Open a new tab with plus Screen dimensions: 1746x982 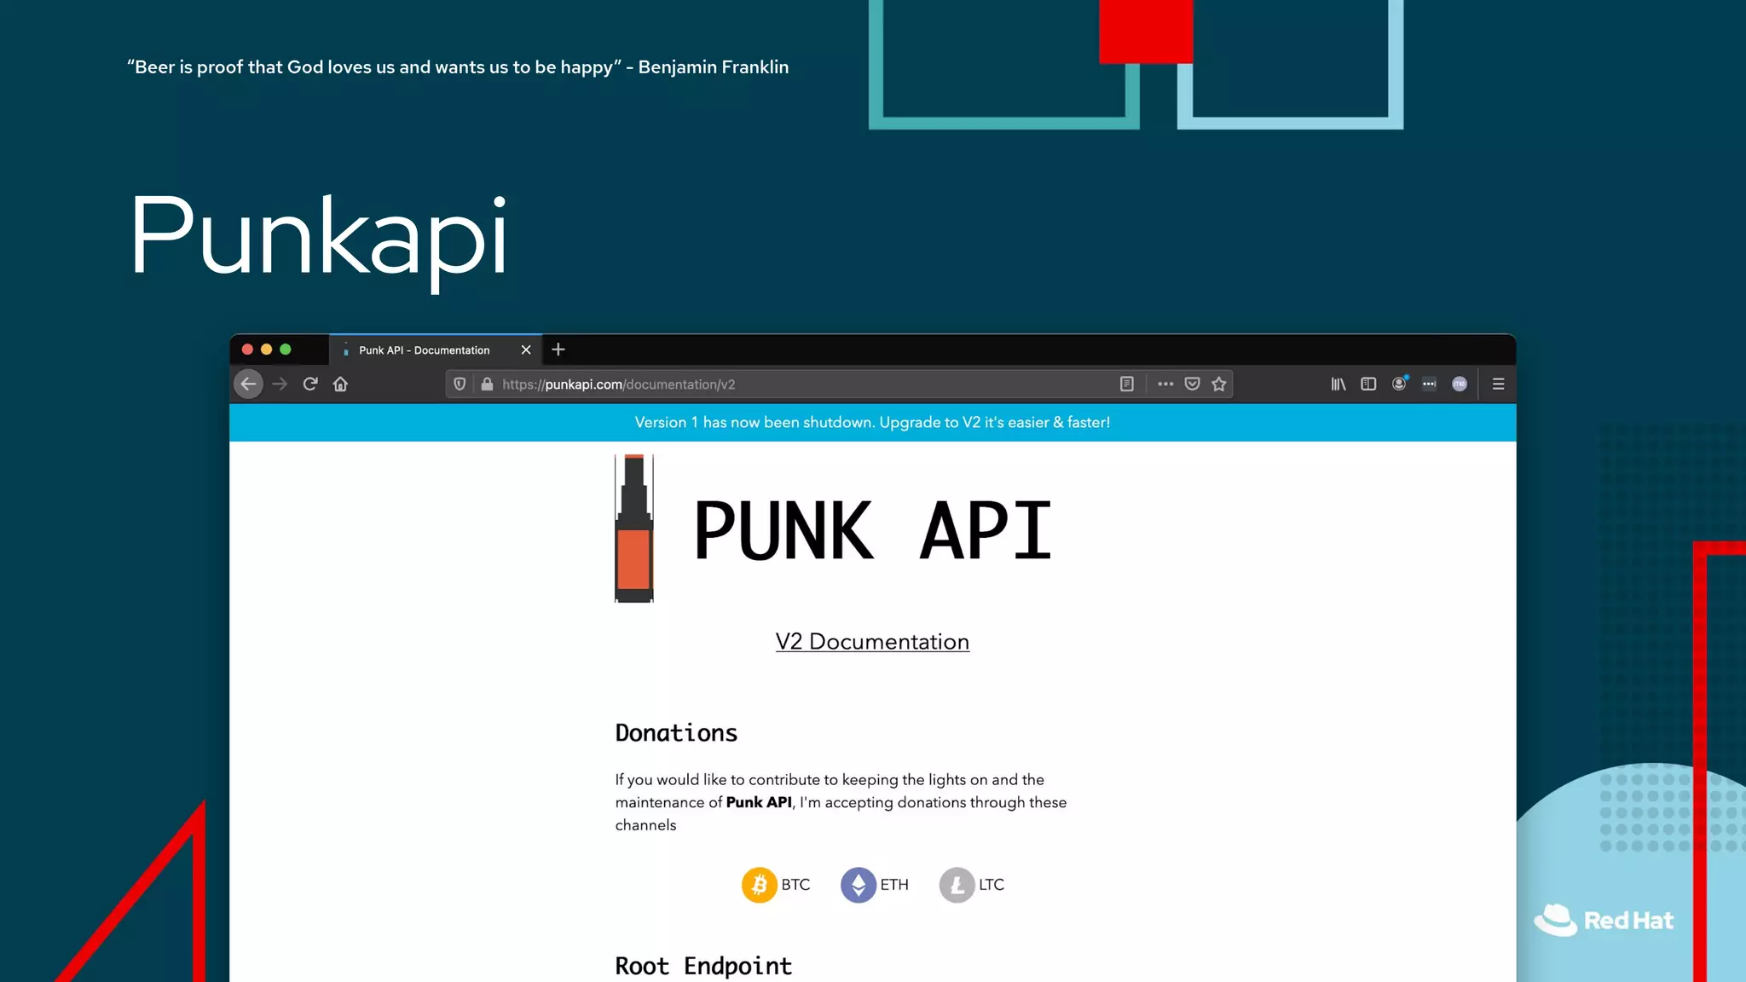[558, 349]
